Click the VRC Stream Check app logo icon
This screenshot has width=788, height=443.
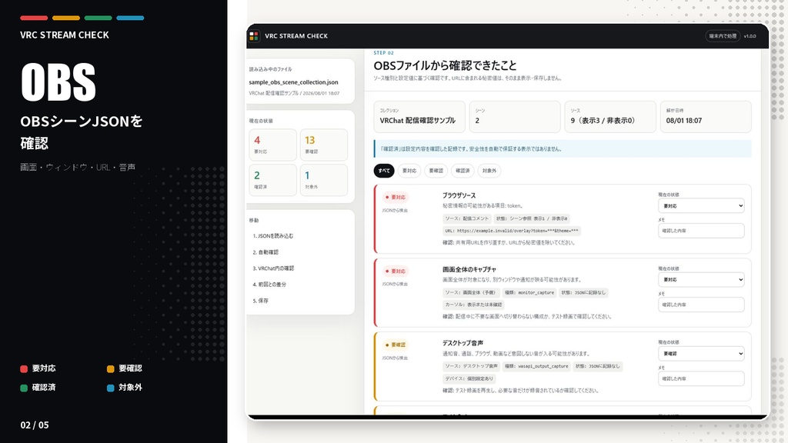pyautogui.click(x=254, y=36)
